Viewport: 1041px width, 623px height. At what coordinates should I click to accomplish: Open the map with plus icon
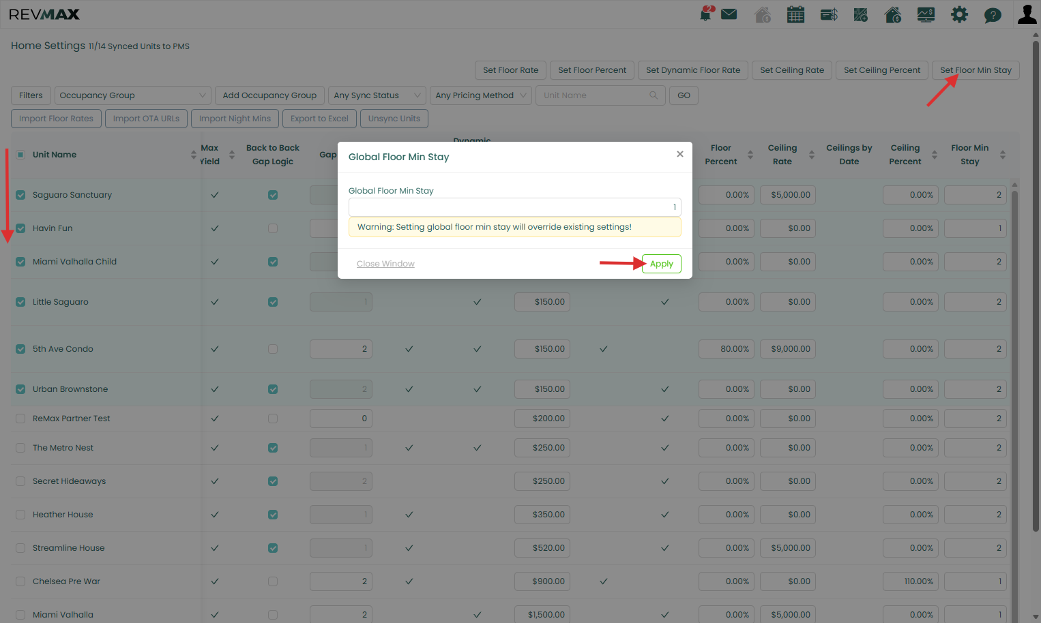pyautogui.click(x=861, y=14)
